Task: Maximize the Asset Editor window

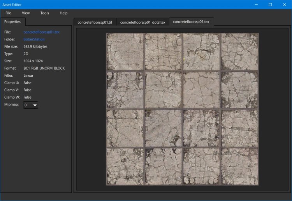Action: 270,5
